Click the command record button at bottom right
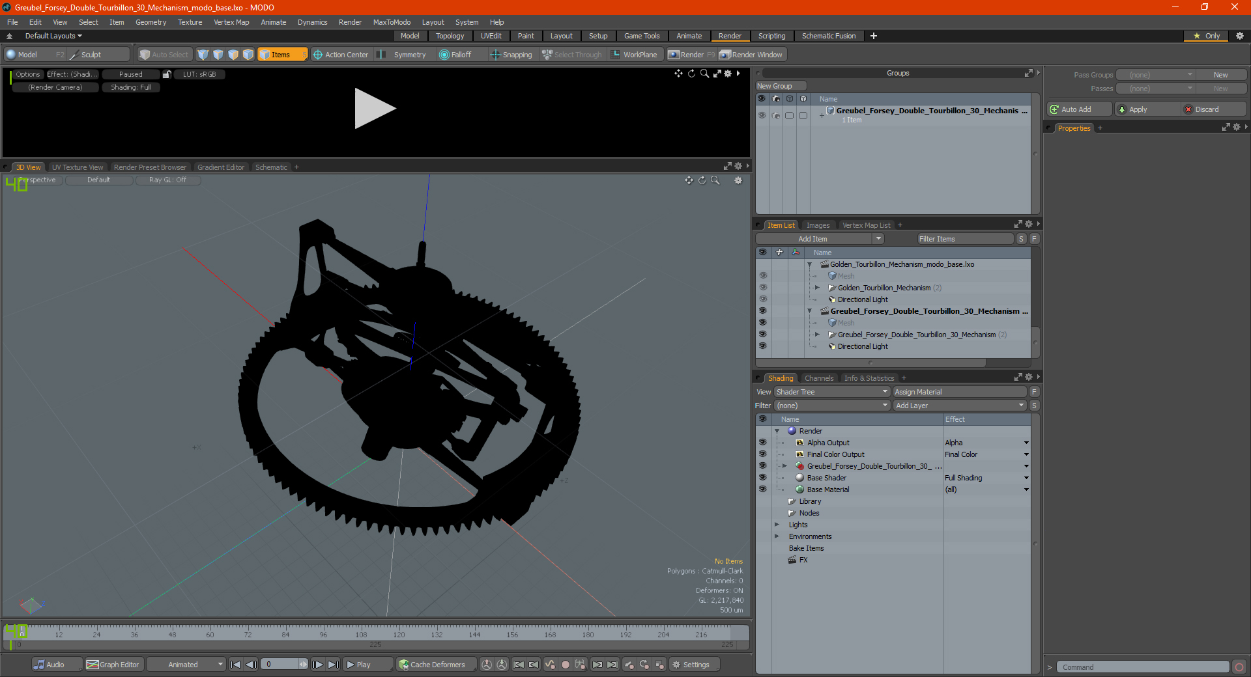Image resolution: width=1251 pixels, height=677 pixels. tap(1239, 667)
